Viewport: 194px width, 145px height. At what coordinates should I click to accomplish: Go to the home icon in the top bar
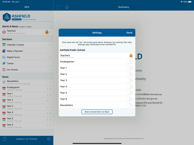[67, 7]
